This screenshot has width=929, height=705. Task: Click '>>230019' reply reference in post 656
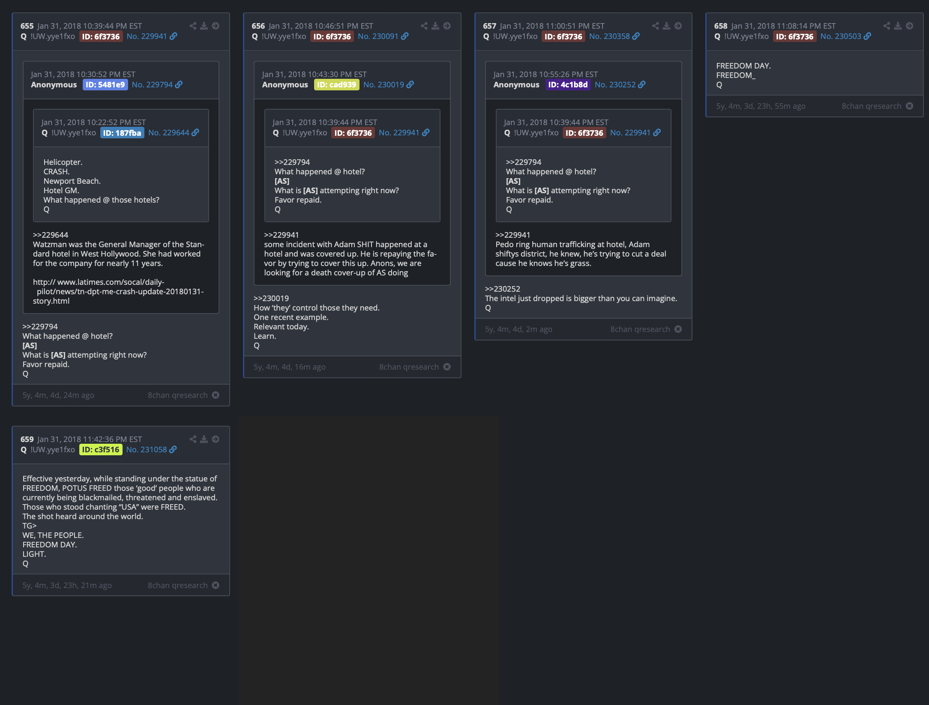[x=271, y=298]
